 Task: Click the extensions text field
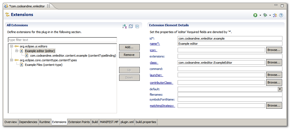pyautogui.click(x=230, y=56)
